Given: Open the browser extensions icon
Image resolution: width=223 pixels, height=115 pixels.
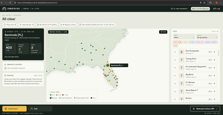Looking at the screenshot, I should point(210,3).
